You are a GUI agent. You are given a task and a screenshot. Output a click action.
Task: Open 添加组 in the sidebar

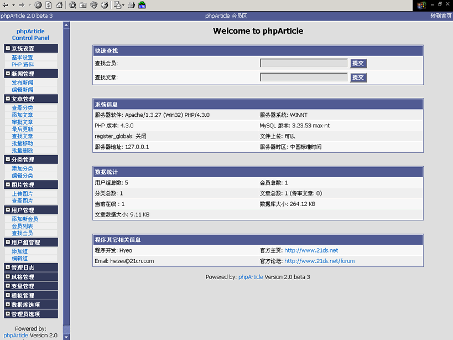[20, 251]
